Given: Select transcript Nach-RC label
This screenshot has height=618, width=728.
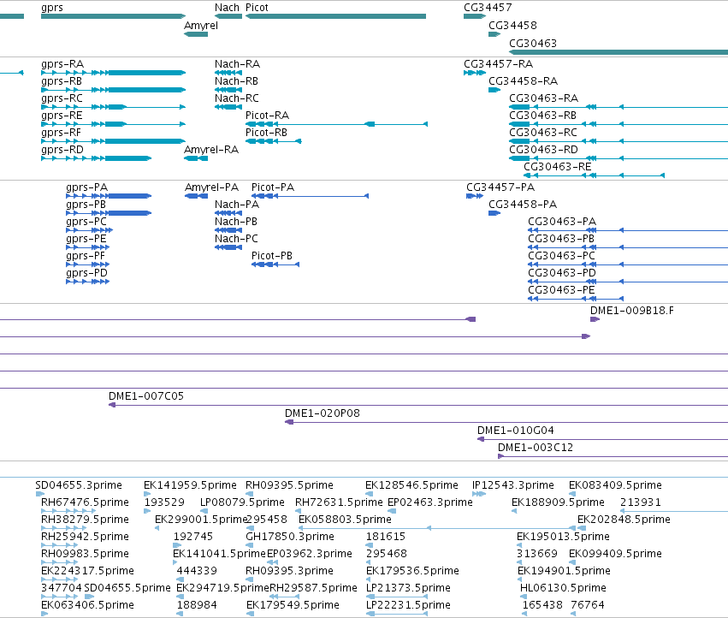Looking at the screenshot, I should click(x=237, y=98).
